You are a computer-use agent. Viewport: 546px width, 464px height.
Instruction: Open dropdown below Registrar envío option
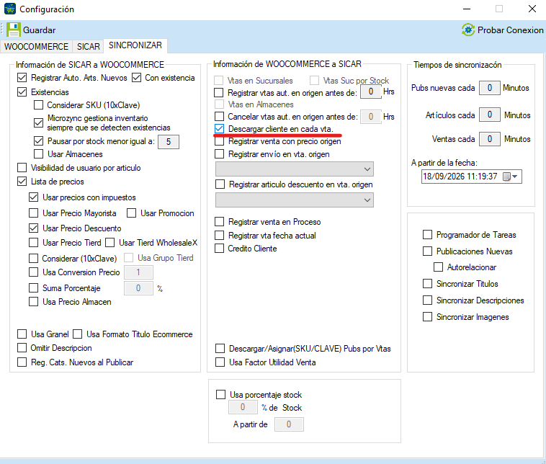(x=295, y=169)
